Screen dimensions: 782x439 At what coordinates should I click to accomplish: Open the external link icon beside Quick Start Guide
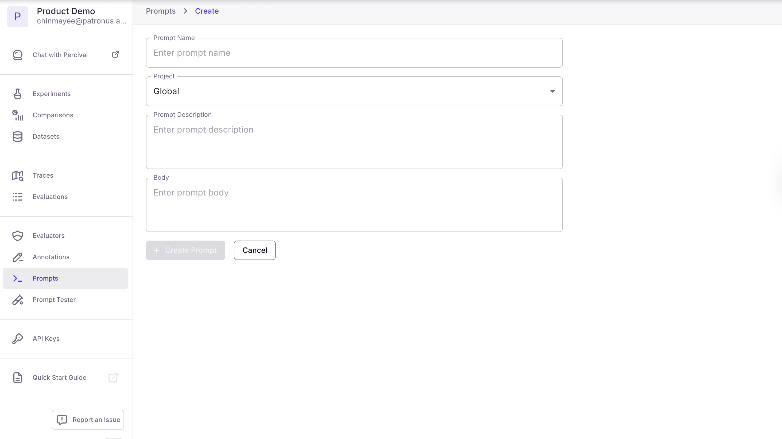tap(113, 377)
